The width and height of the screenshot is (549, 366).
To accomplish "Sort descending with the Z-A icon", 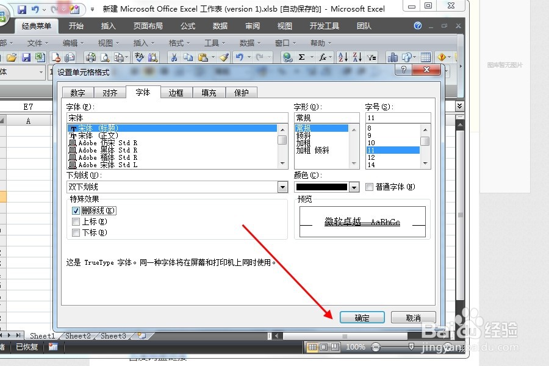I will pos(357,57).
